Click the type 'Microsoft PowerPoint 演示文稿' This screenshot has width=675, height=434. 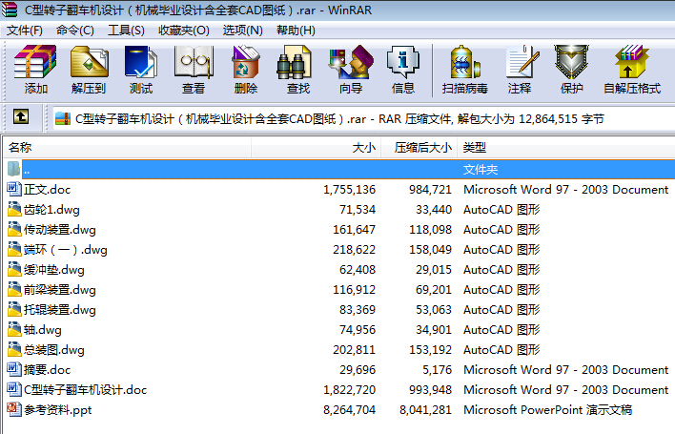pyautogui.click(x=547, y=410)
